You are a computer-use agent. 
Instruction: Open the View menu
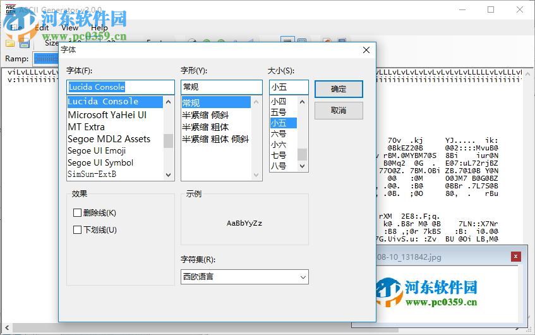click(x=70, y=28)
